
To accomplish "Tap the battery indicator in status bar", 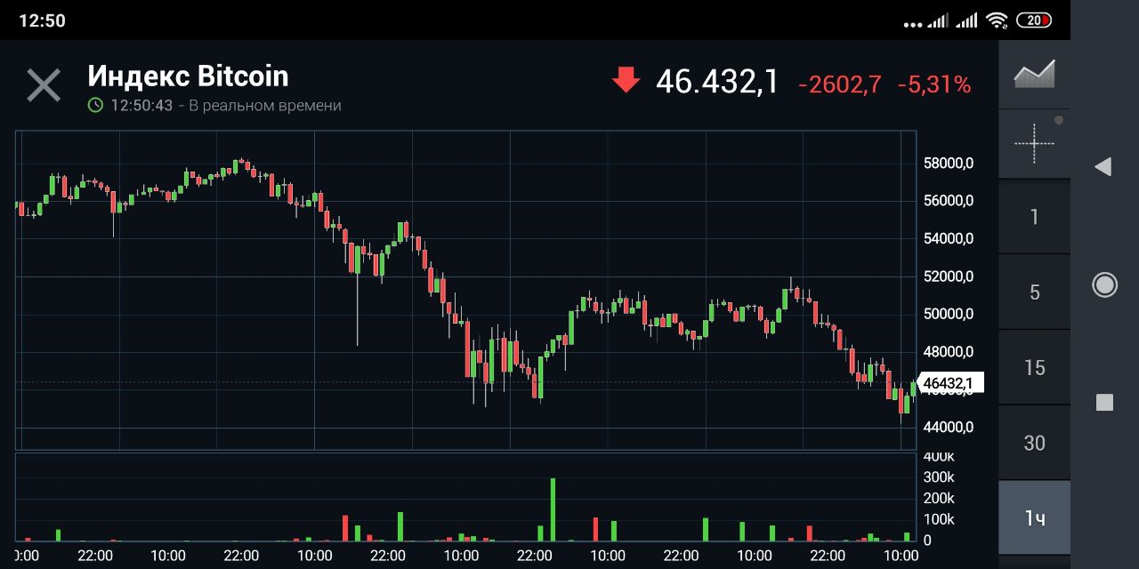I will pos(1034,20).
